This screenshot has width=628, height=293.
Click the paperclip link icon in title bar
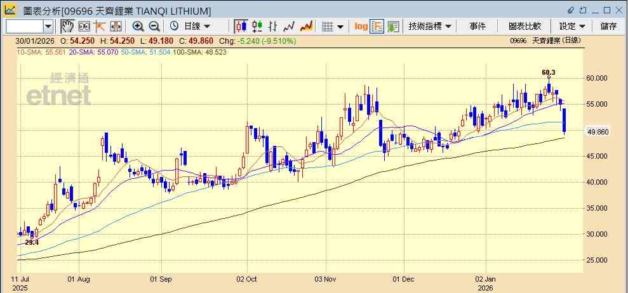pyautogui.click(x=571, y=10)
